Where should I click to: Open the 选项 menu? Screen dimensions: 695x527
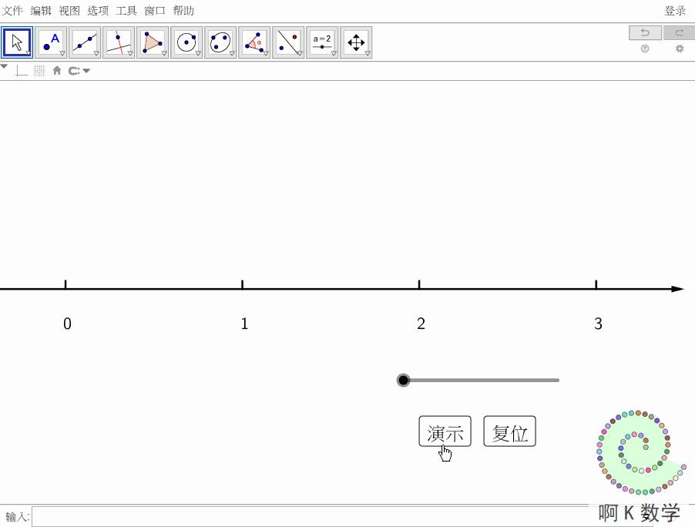pyautogui.click(x=98, y=10)
